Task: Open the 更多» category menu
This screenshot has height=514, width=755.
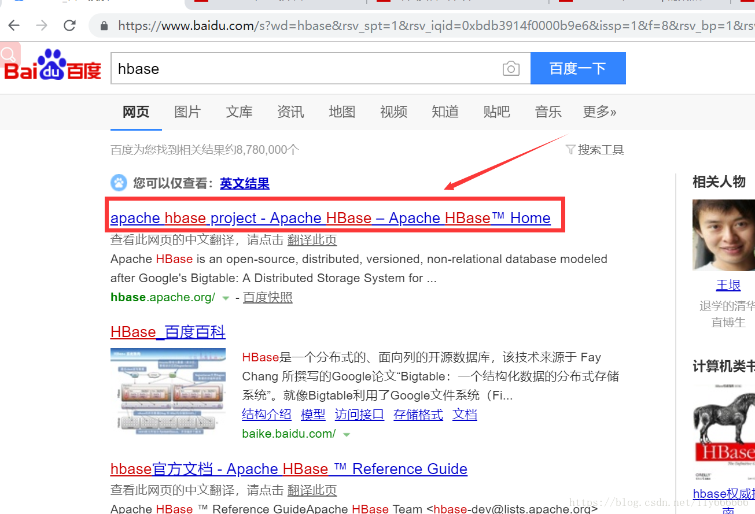Action: 599,112
